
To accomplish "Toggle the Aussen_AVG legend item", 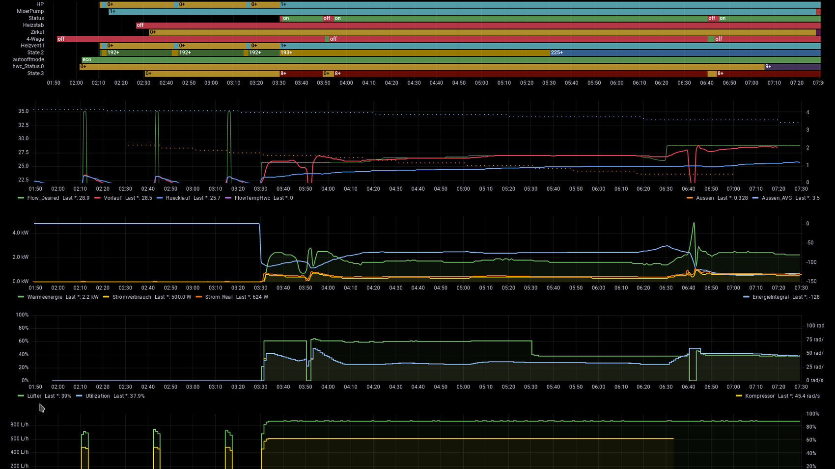I will pyautogui.click(x=777, y=198).
